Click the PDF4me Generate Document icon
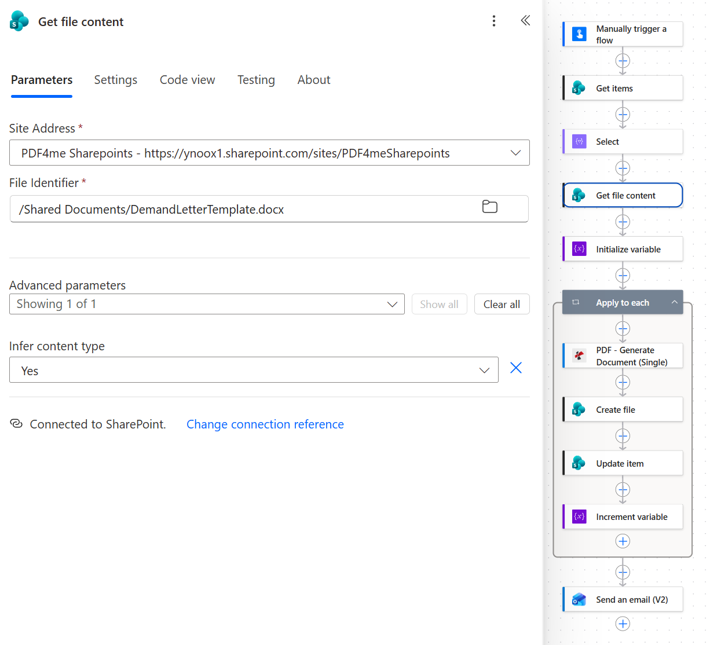Screen dimensions: 710x645 [x=579, y=356]
